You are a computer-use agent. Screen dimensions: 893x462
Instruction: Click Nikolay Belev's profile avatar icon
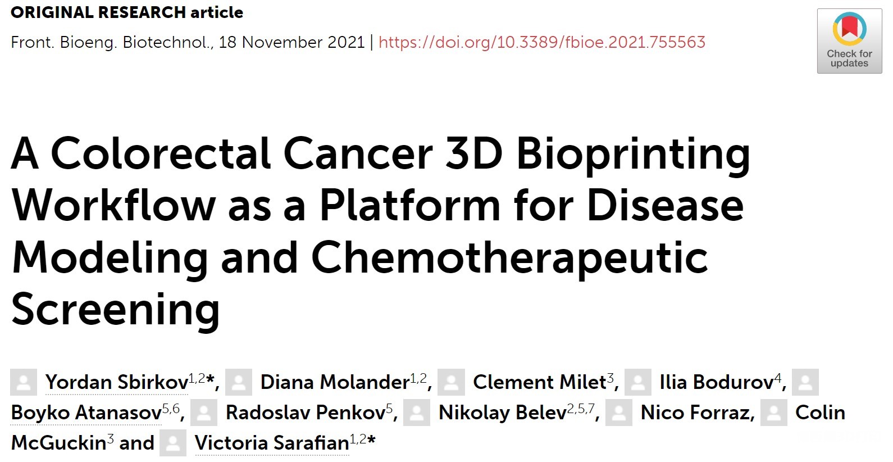tap(417, 413)
